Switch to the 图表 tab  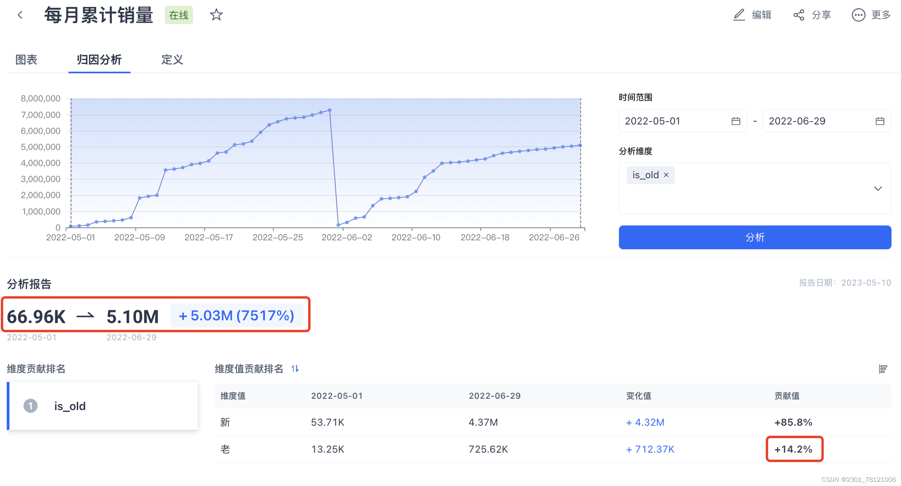pyautogui.click(x=26, y=60)
